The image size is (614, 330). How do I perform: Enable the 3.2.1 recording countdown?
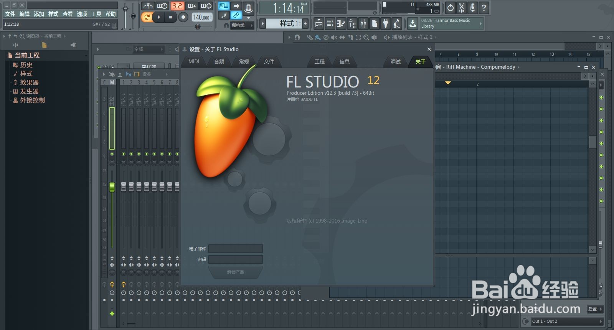177,6
